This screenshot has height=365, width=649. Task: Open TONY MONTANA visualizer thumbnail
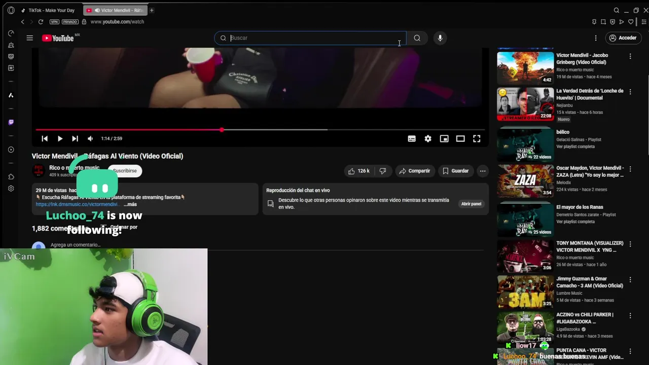point(525,256)
